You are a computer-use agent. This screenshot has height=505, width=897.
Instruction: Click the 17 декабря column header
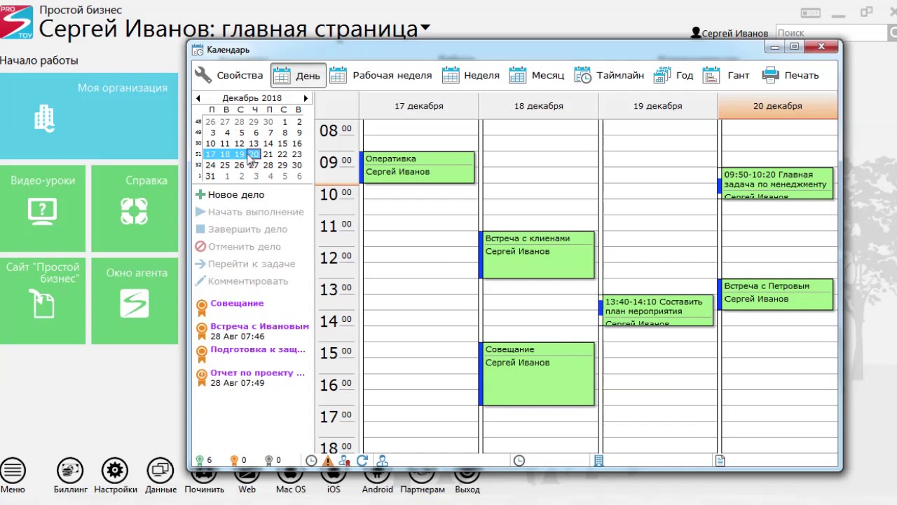pyautogui.click(x=419, y=106)
